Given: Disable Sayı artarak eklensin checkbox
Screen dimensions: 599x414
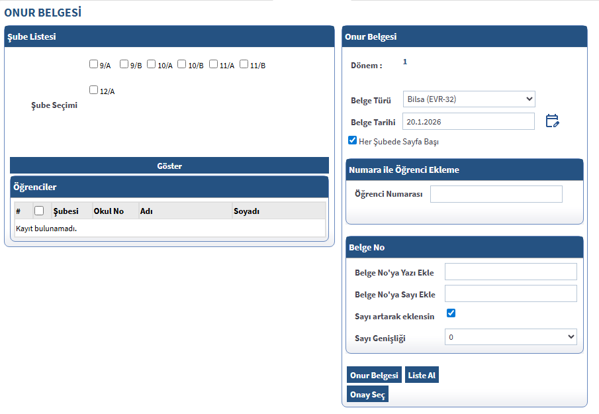Looking at the screenshot, I should pyautogui.click(x=451, y=313).
